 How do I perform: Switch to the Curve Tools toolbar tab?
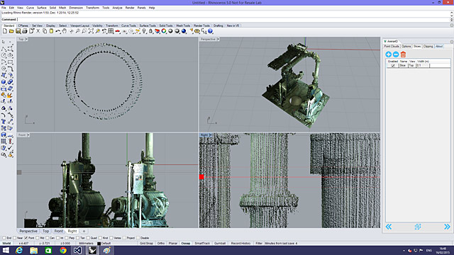[128, 25]
